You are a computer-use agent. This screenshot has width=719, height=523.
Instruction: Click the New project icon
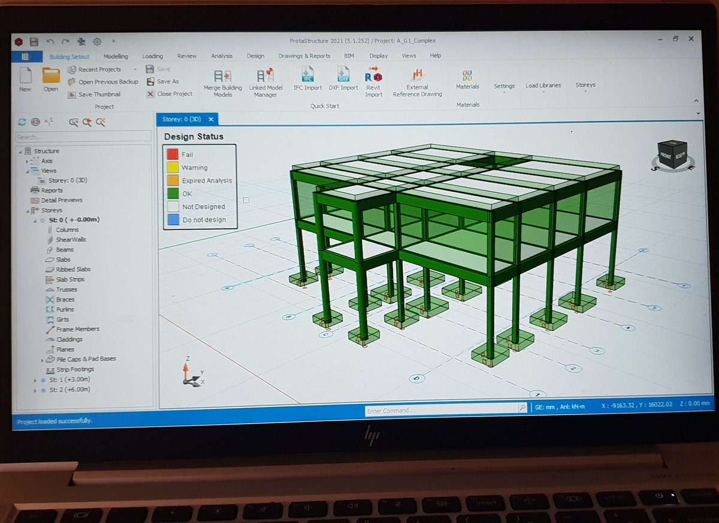(25, 75)
